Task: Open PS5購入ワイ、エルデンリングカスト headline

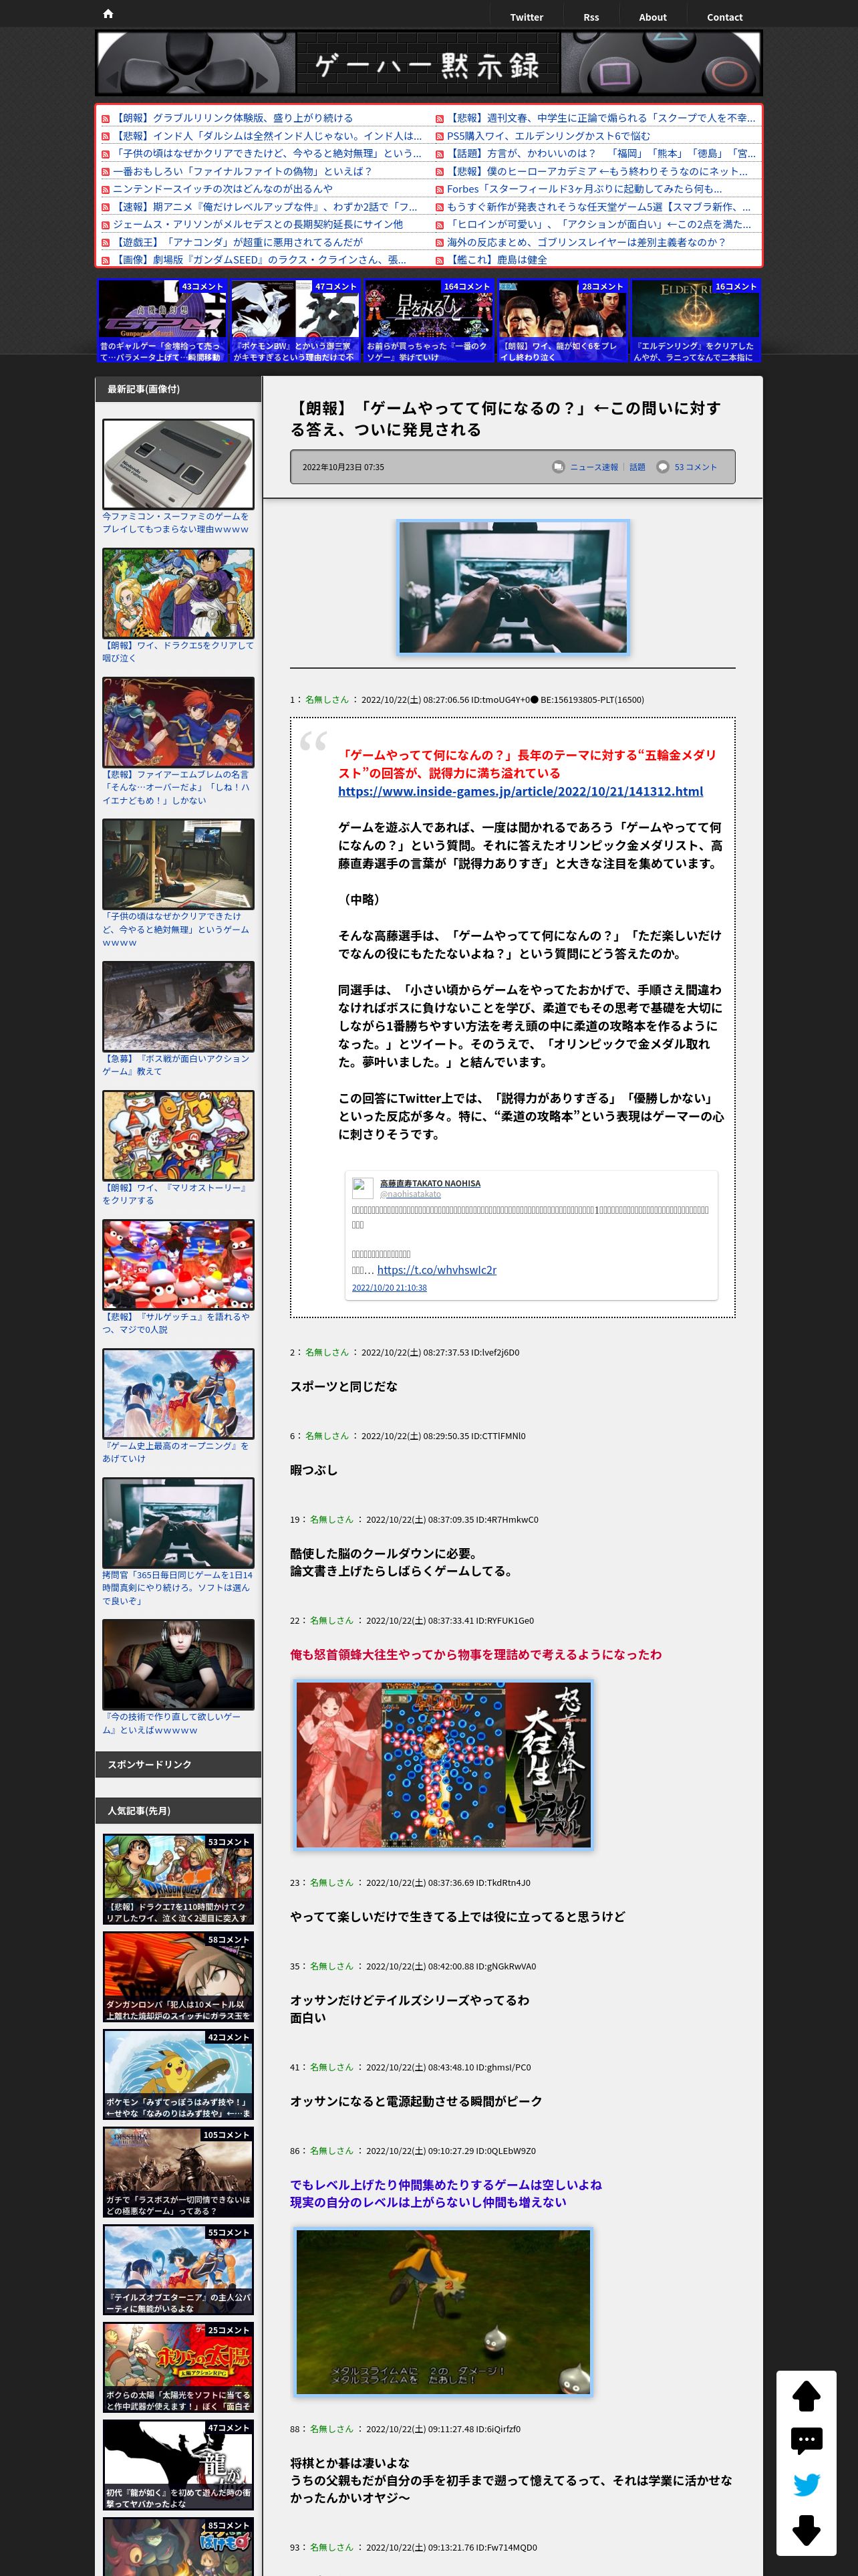Action: [x=549, y=136]
